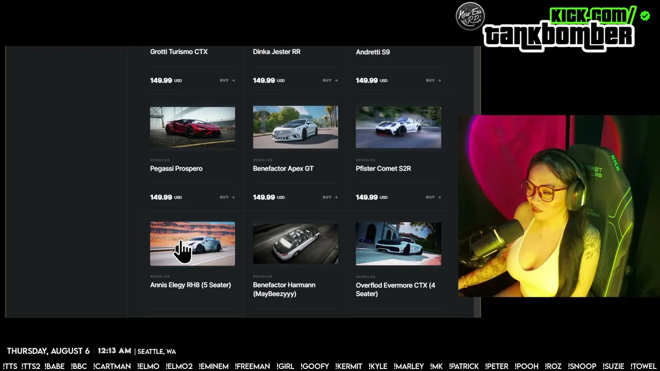Viewport: 660px width, 371px height.
Task: Select the Pegassi Prospero title
Action: [x=176, y=168]
